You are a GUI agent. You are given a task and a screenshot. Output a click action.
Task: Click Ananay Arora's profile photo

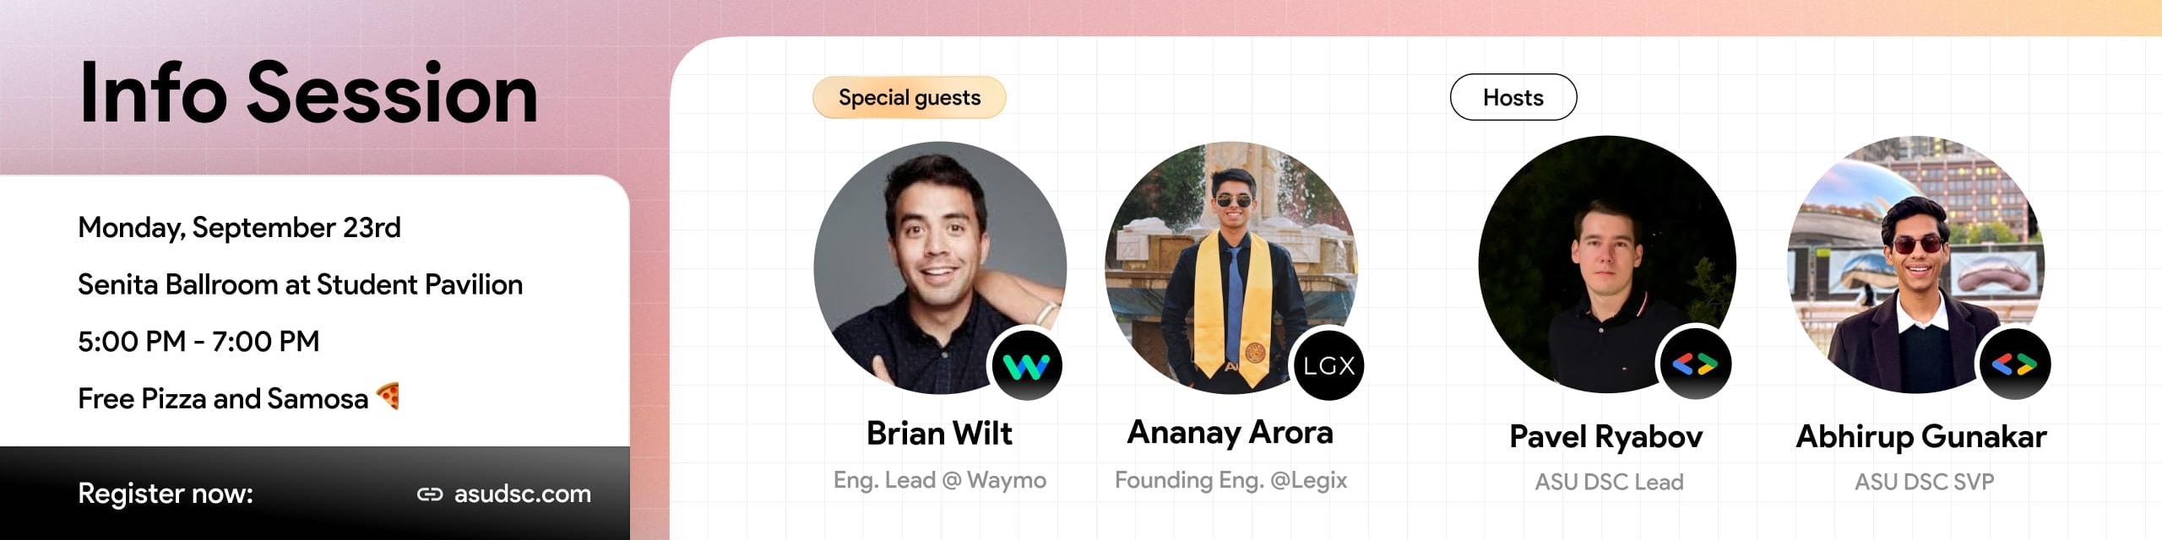tap(1230, 267)
